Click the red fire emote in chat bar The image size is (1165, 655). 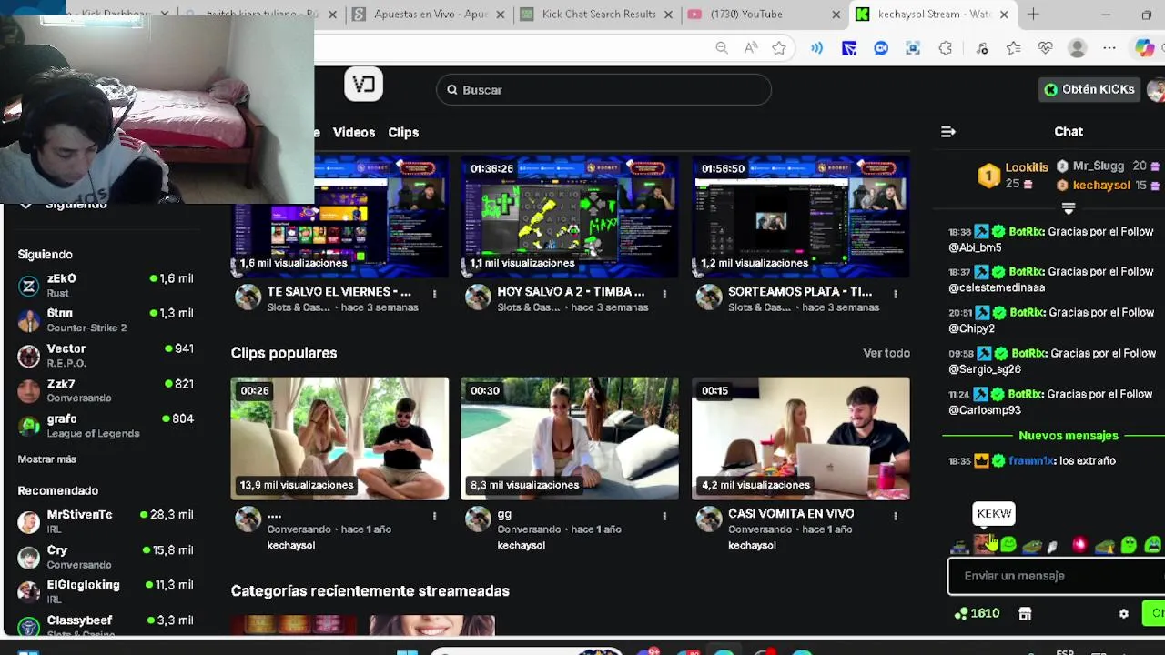pyautogui.click(x=1079, y=545)
